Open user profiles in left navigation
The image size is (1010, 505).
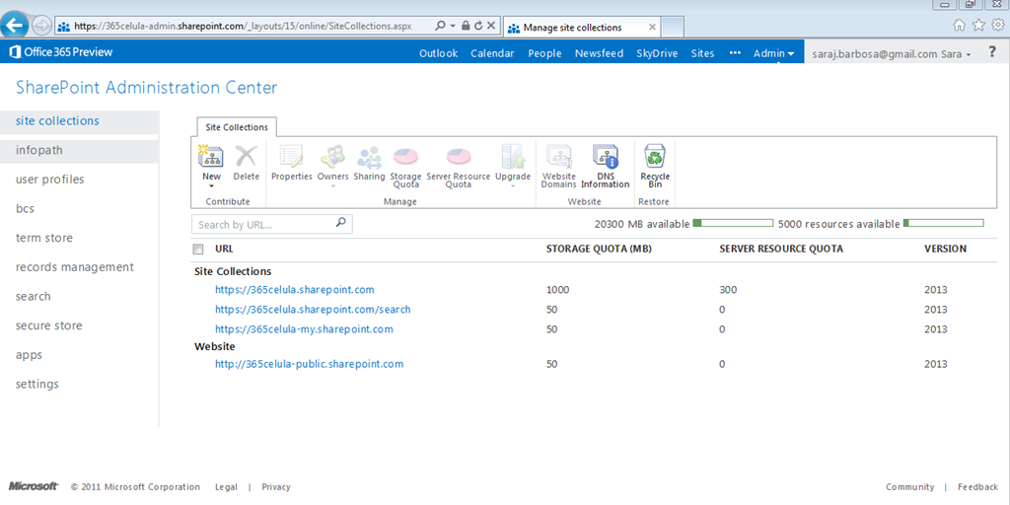click(49, 180)
